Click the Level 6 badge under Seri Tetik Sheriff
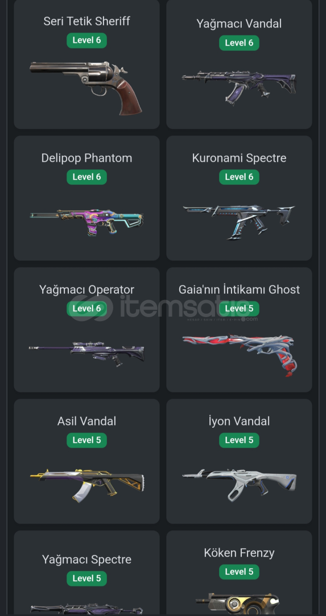 point(86,40)
